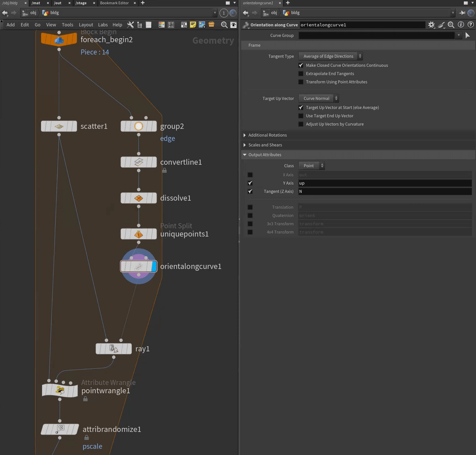Viewport: 476px width, 455px height.
Task: Open the Target Up Vector dropdown
Action: pos(318,98)
